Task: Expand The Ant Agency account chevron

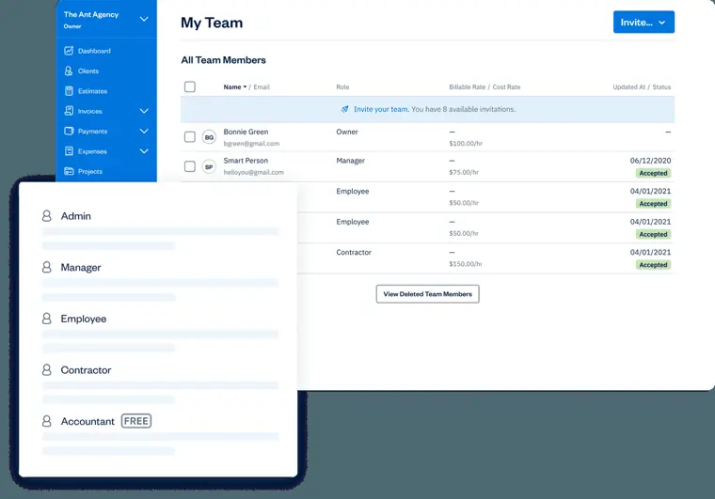Action: (144, 19)
